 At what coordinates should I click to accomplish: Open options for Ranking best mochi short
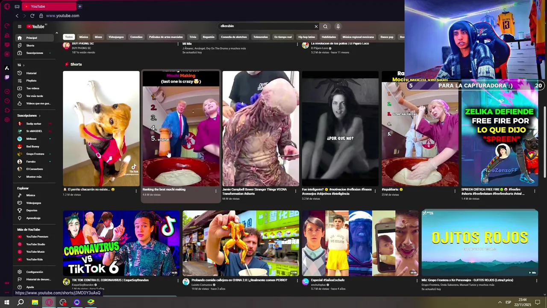click(x=216, y=191)
